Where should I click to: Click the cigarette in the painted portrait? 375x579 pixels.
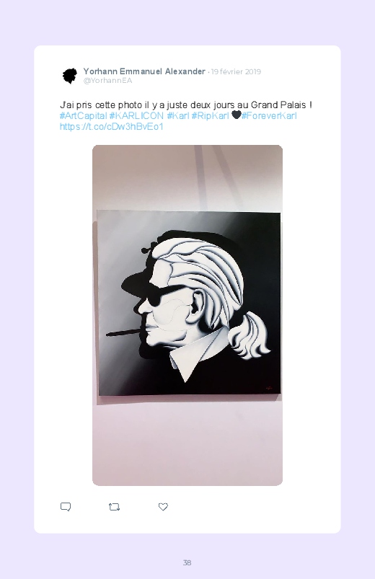point(123,332)
